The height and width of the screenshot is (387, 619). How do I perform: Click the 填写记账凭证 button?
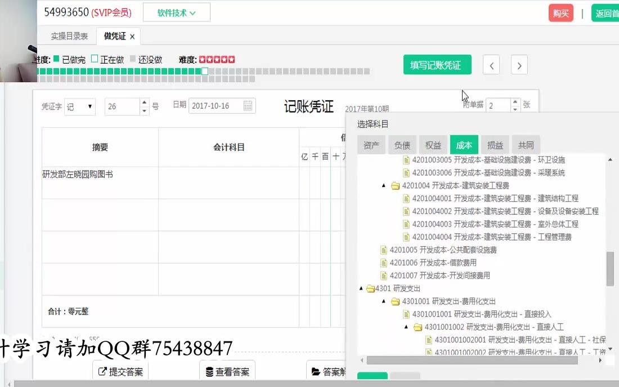437,65
